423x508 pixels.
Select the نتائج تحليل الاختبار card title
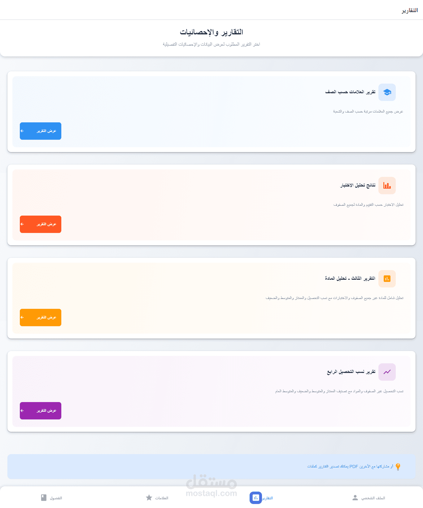pyautogui.click(x=358, y=185)
